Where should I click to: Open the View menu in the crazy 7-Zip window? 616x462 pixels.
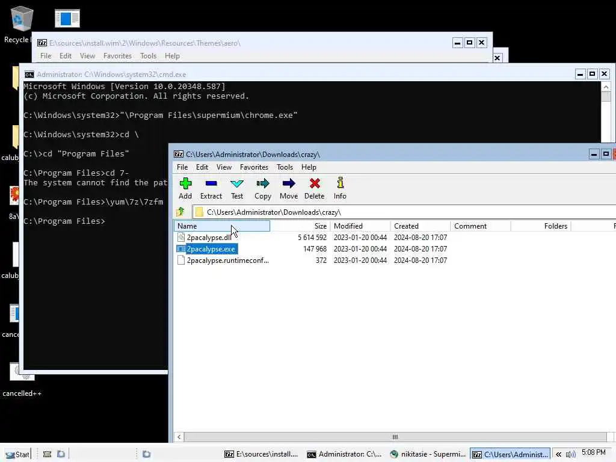click(x=224, y=167)
